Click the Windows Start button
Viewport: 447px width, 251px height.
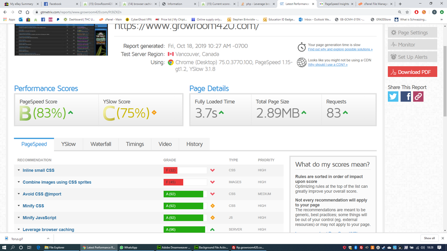[4, 247]
